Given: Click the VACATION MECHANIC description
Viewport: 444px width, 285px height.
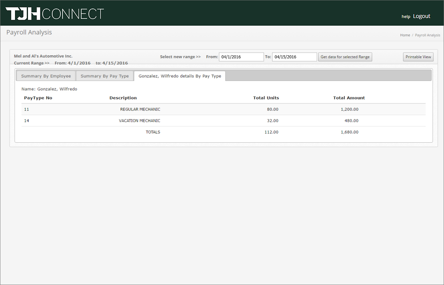Looking at the screenshot, I should [139, 121].
